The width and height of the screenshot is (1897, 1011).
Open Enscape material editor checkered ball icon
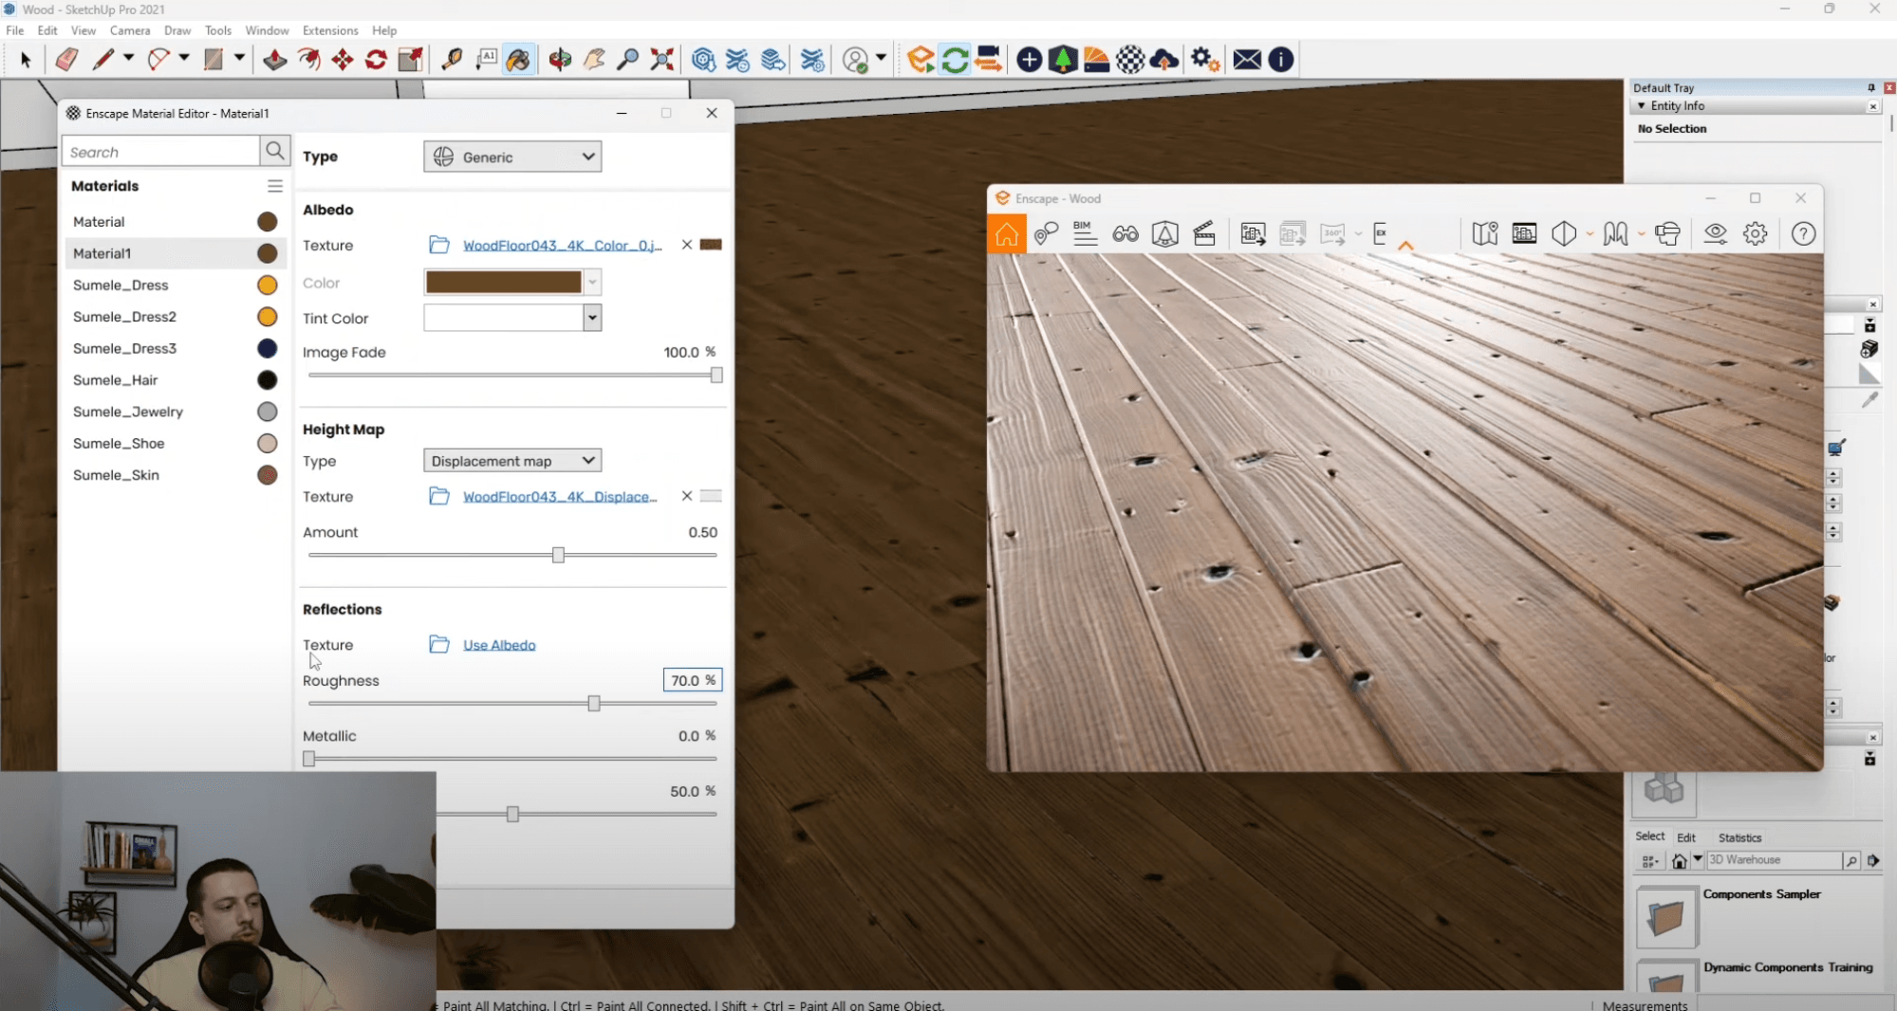pos(1130,60)
